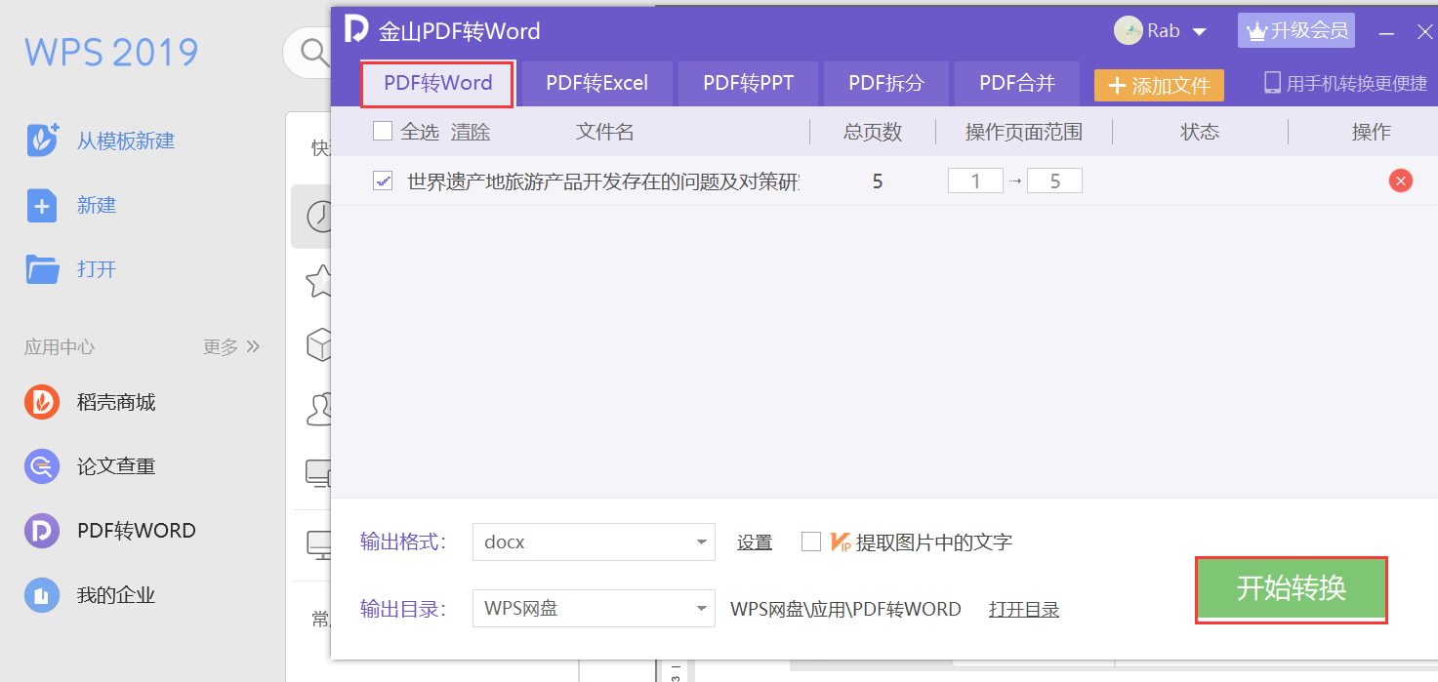The width and height of the screenshot is (1438, 682).
Task: Switch to the PDF转PPT tab
Action: [x=748, y=83]
